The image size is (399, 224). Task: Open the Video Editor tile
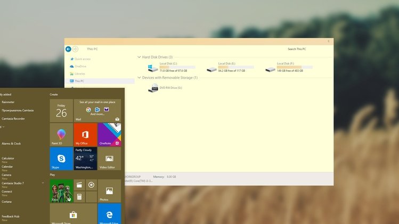(x=109, y=159)
